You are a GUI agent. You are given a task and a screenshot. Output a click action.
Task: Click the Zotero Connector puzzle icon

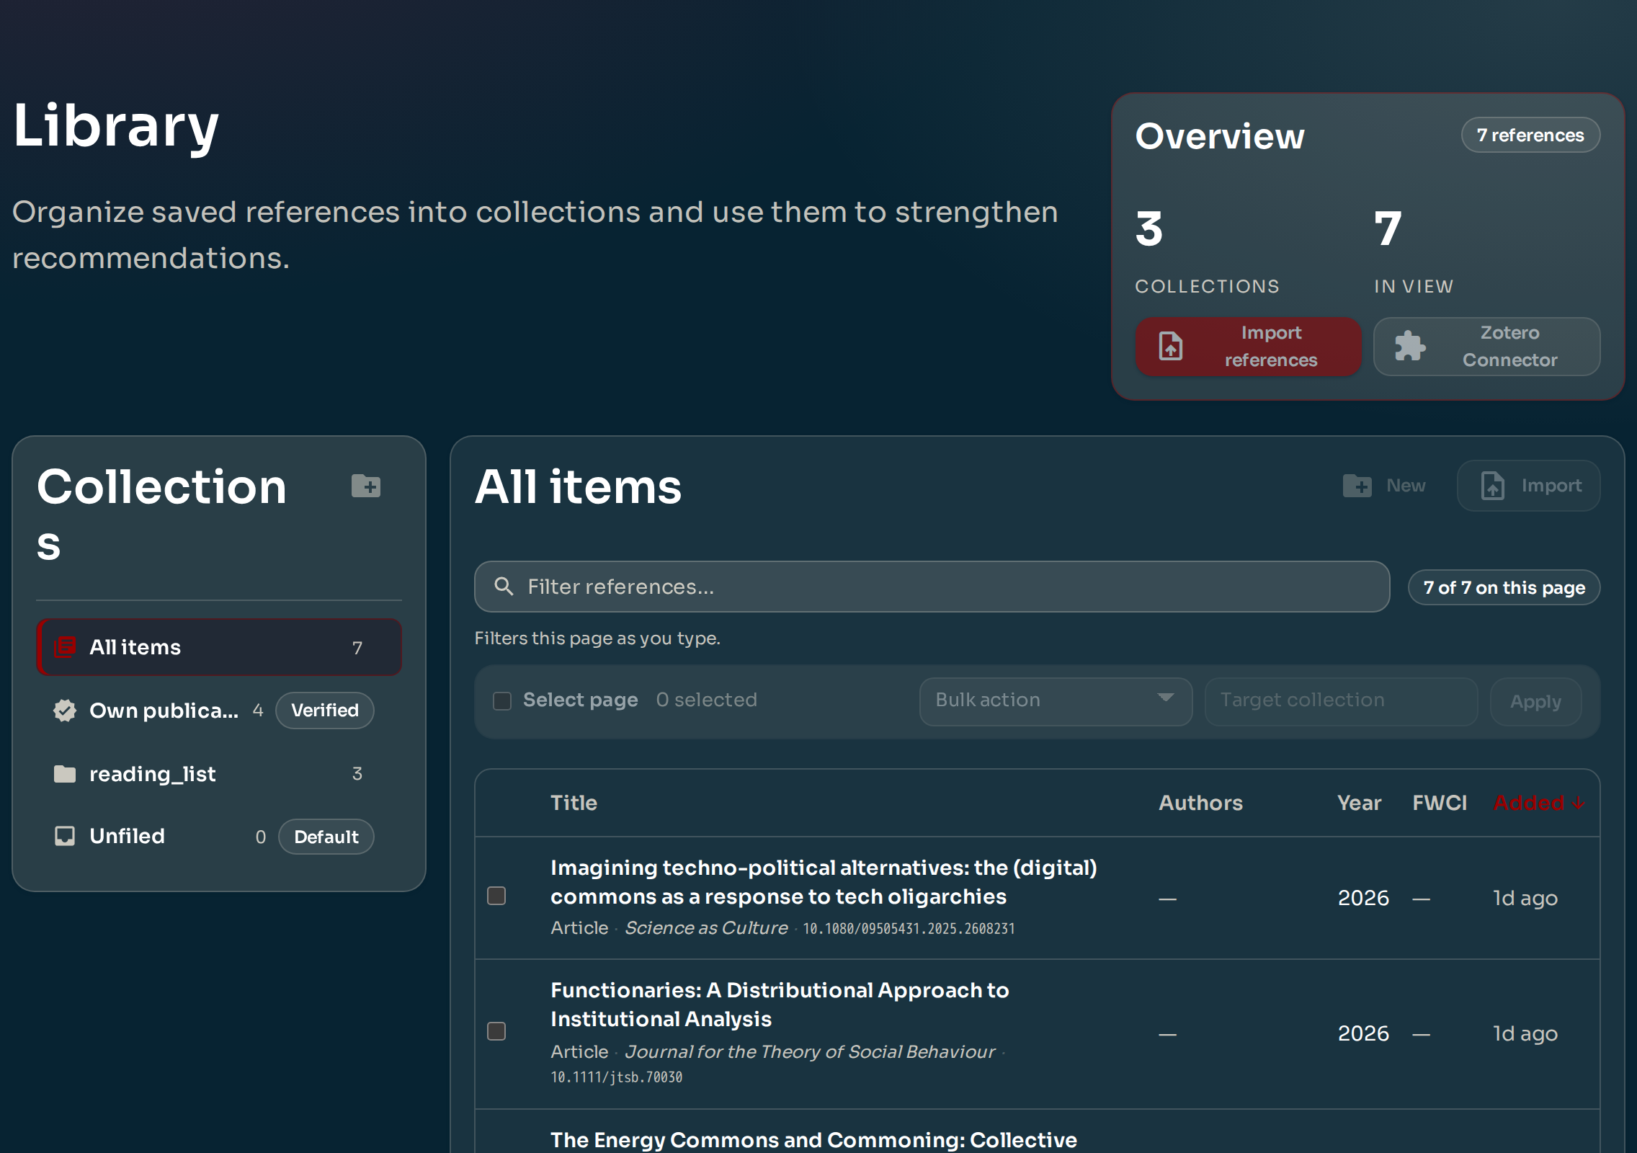coord(1410,347)
